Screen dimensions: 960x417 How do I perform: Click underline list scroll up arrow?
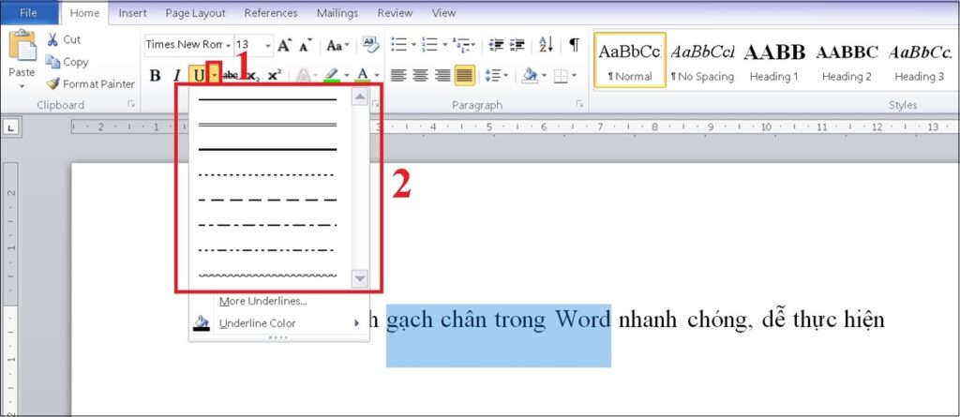[360, 97]
